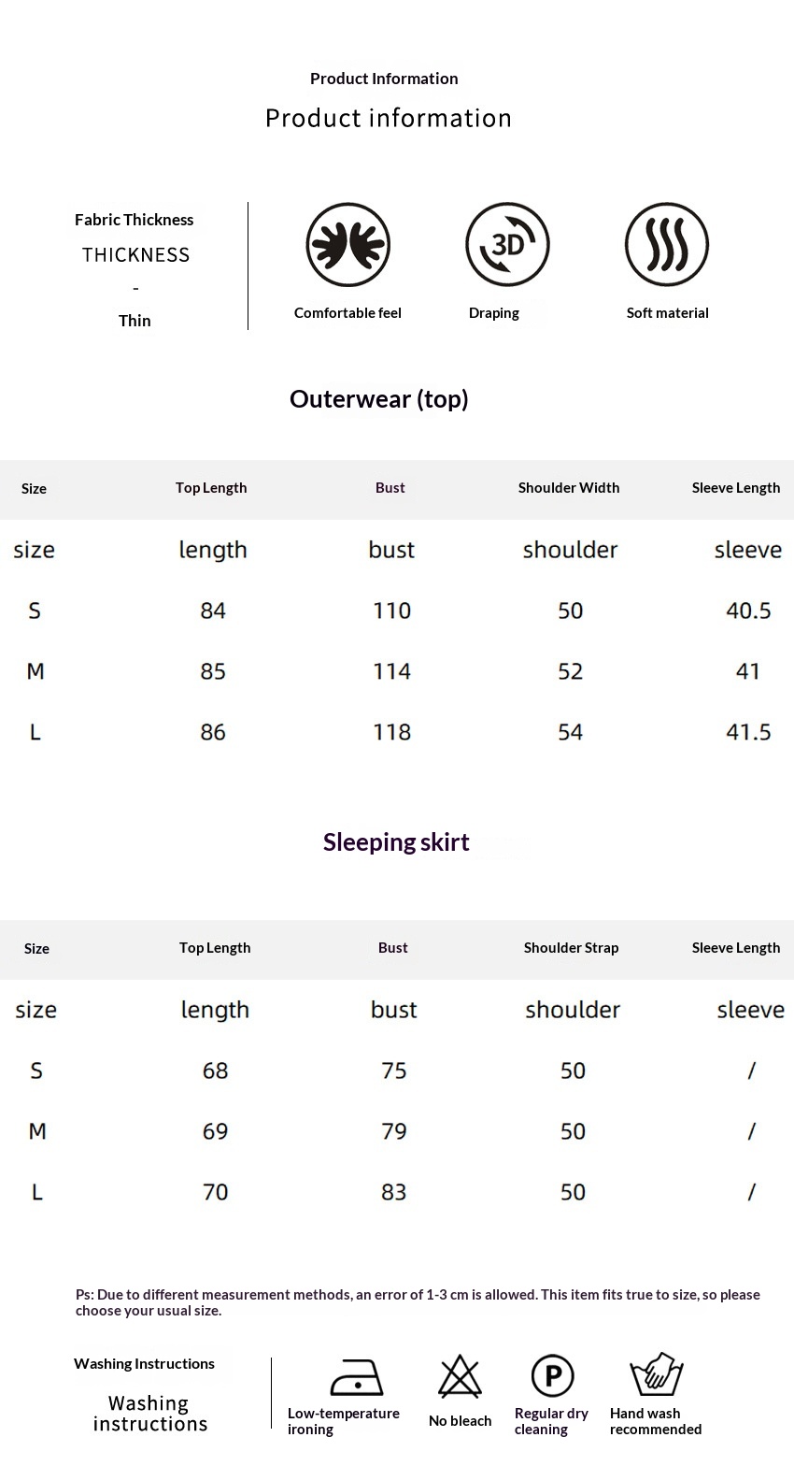Click the No bleach triangle icon
This screenshot has height=1466, width=794.
point(460,1376)
